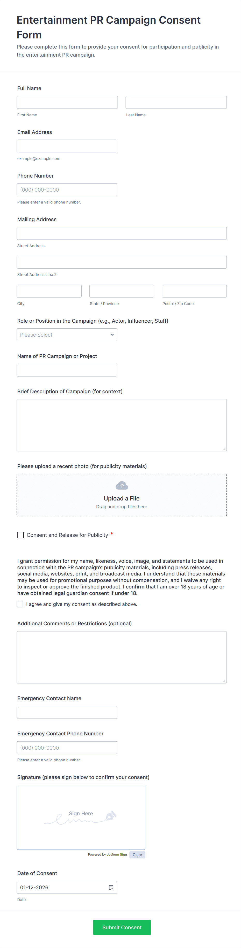This screenshot has height=948, width=241.
Task: Open the Jotform Sign link
Action: click(116, 855)
